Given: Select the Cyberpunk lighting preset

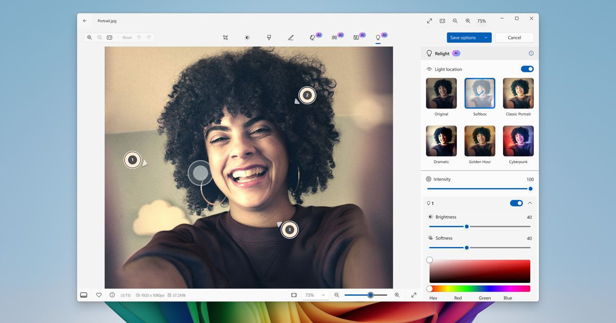Looking at the screenshot, I should [518, 141].
